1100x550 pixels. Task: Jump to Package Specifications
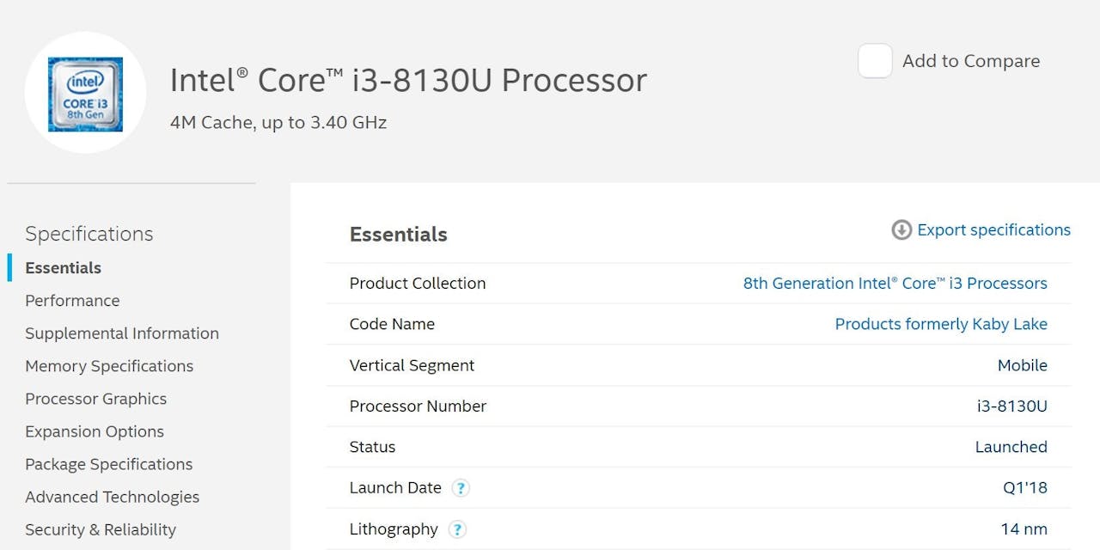point(108,464)
